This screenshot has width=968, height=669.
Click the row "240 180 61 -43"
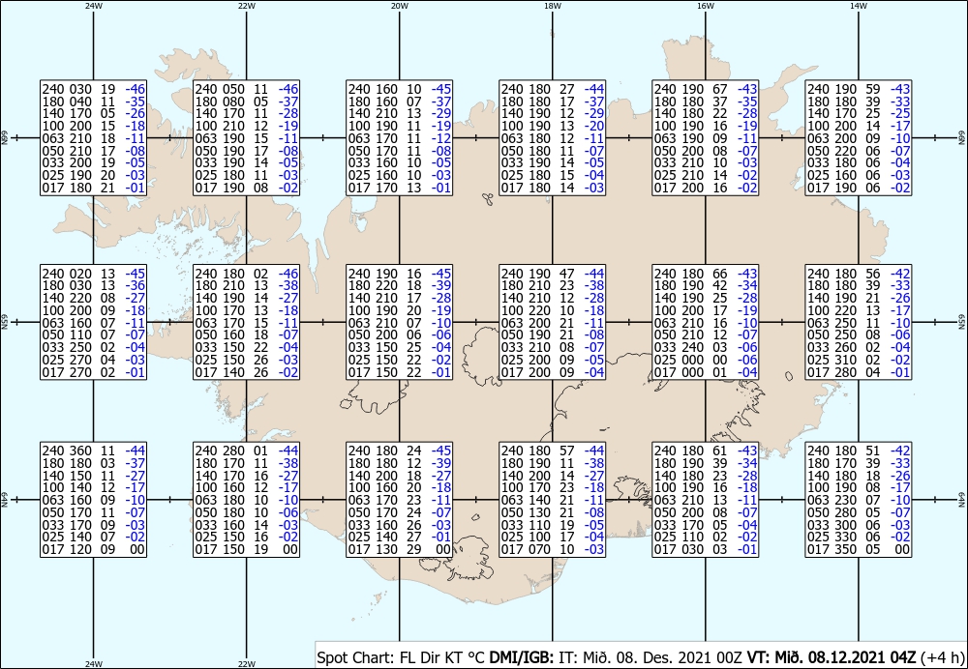coord(706,451)
